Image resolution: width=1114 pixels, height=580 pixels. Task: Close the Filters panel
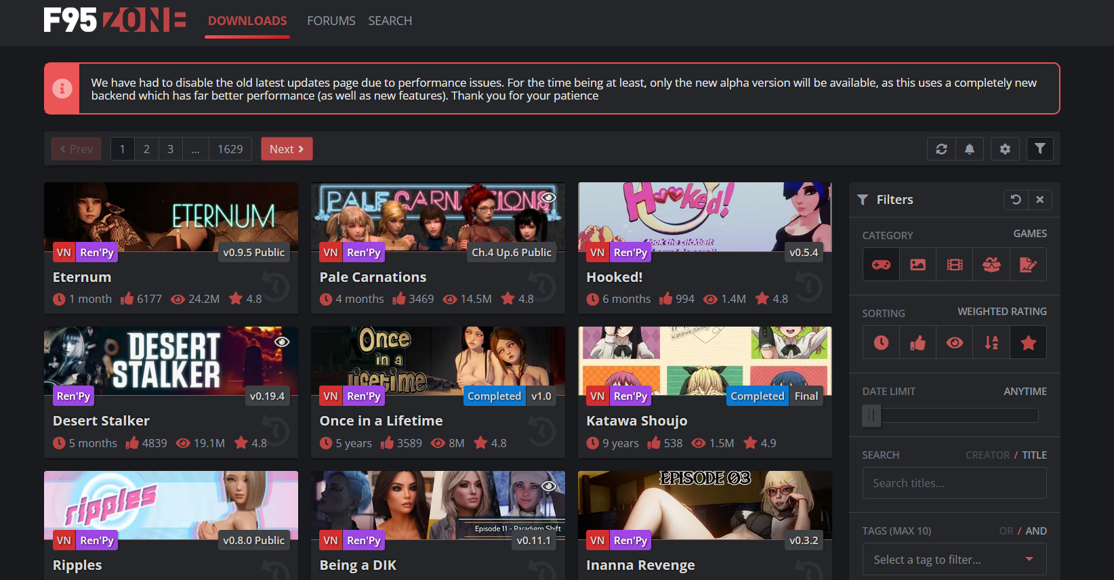1040,199
